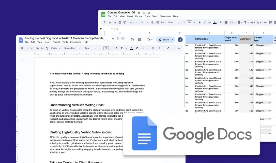Print the Docs document

point(37,48)
